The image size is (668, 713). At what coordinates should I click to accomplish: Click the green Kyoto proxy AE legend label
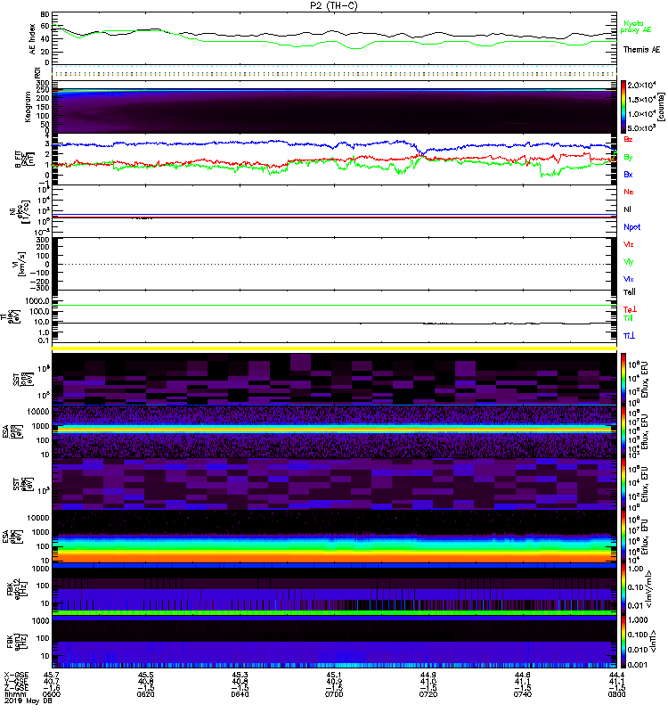636,27
